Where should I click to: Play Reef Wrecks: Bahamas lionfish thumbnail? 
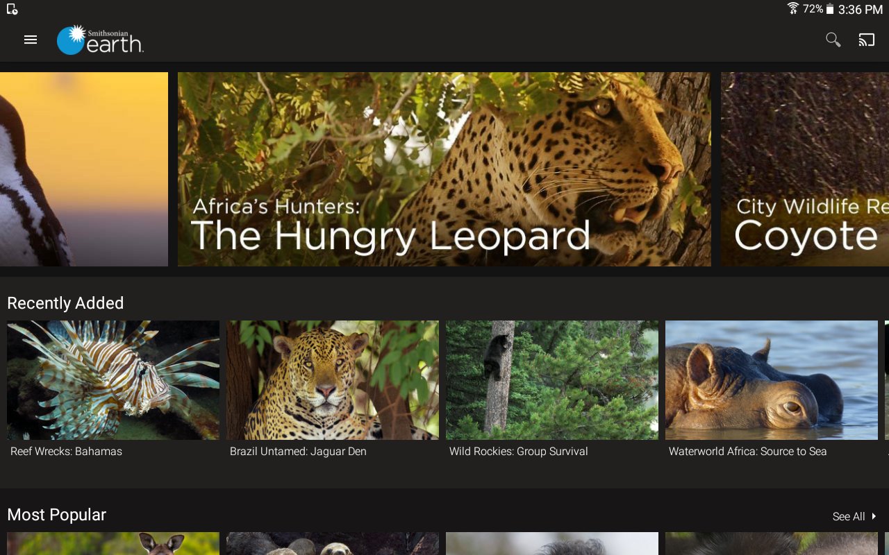(x=113, y=380)
